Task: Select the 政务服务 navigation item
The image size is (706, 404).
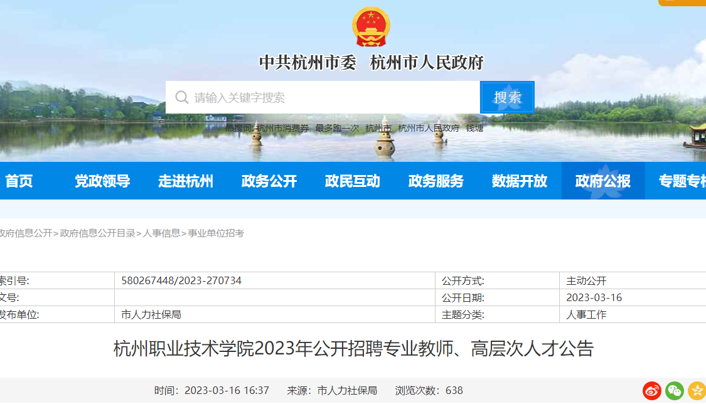Action: tap(436, 181)
